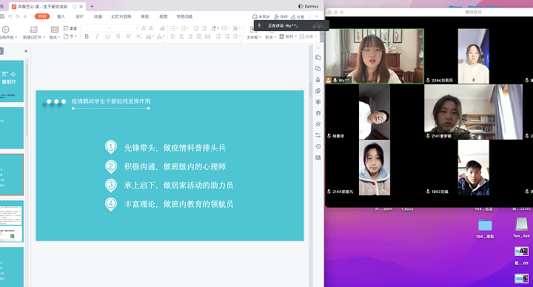This screenshot has height=287, width=533.
Task: Expand the 排列 arrange dropdown
Action: [288, 36]
